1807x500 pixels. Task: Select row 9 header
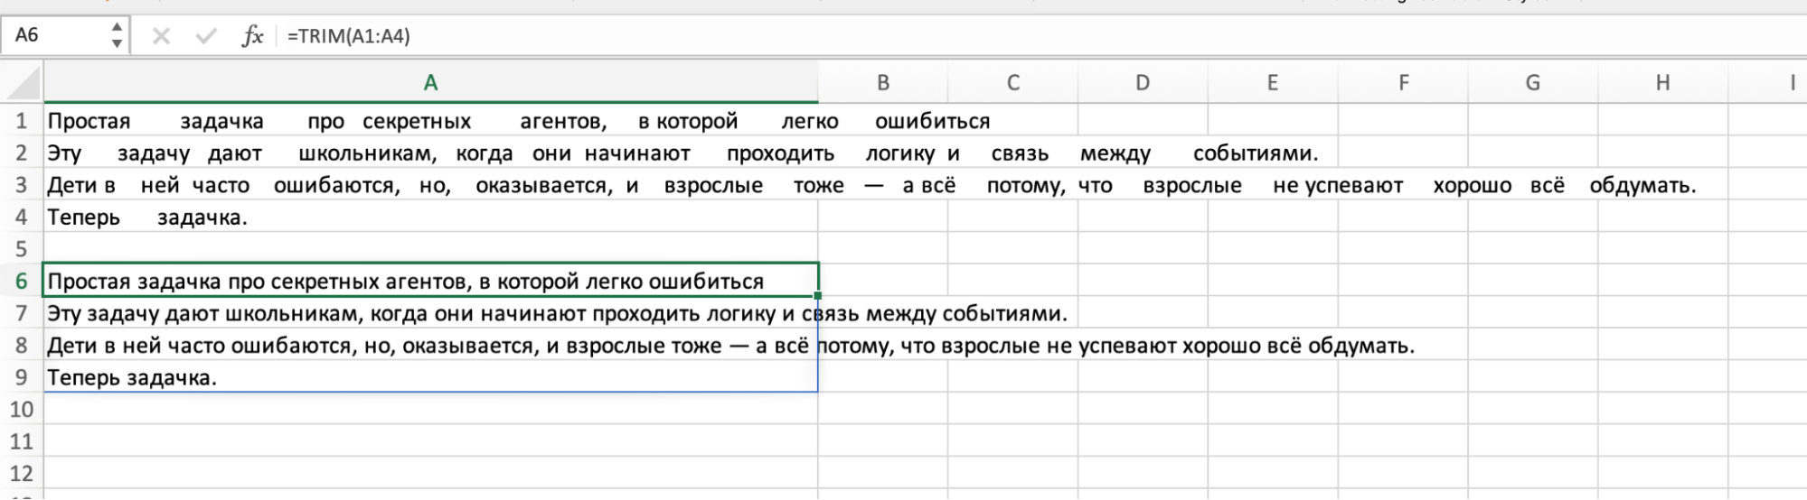coord(21,377)
